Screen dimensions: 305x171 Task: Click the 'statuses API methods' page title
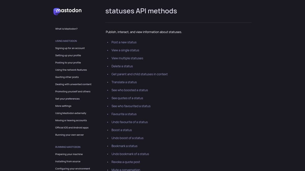141,11
